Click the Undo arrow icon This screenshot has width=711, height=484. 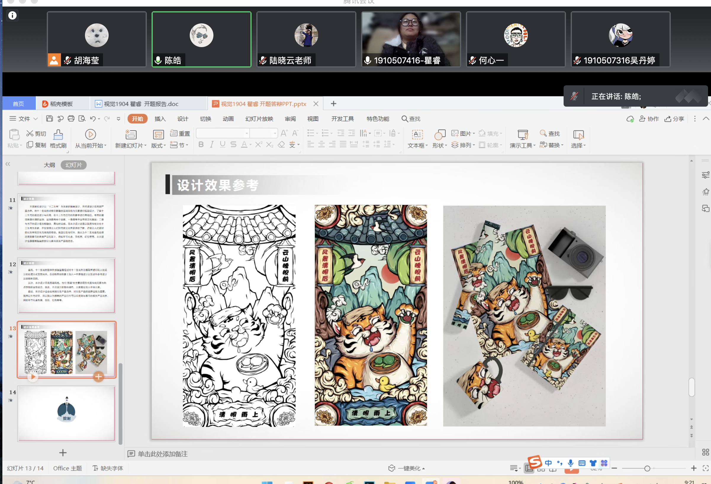93,118
